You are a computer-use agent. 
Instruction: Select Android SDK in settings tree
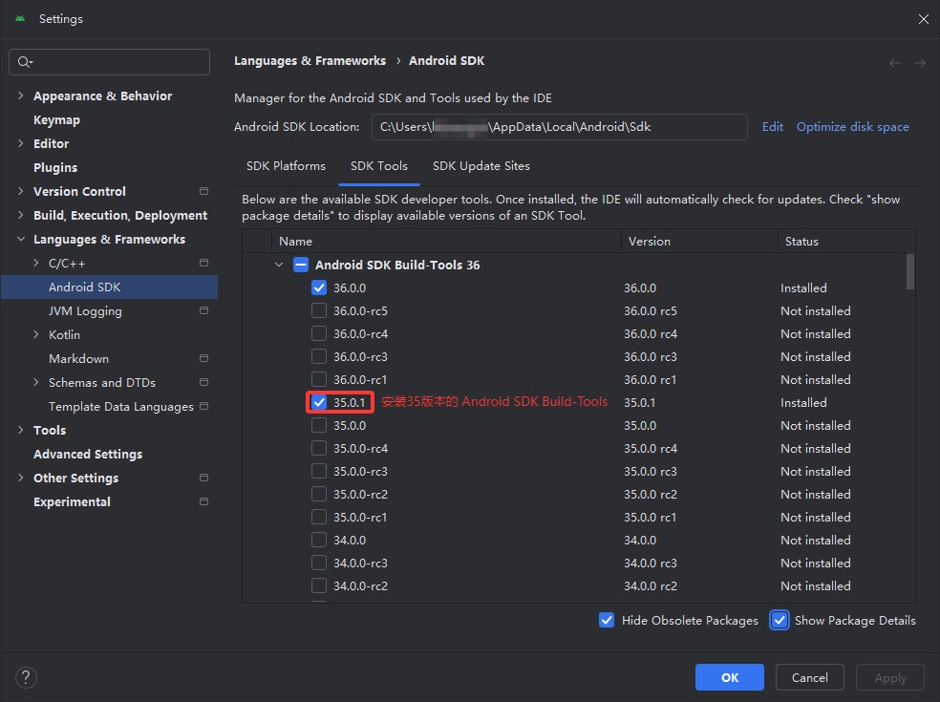coord(109,287)
